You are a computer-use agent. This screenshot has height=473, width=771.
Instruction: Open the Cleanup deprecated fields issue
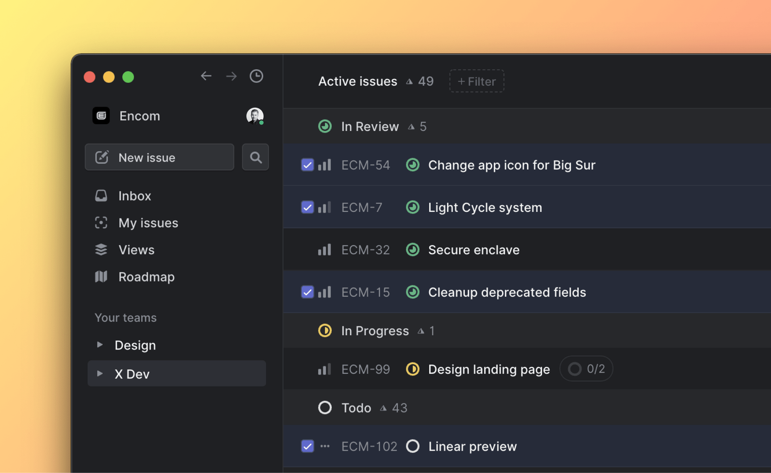point(507,292)
